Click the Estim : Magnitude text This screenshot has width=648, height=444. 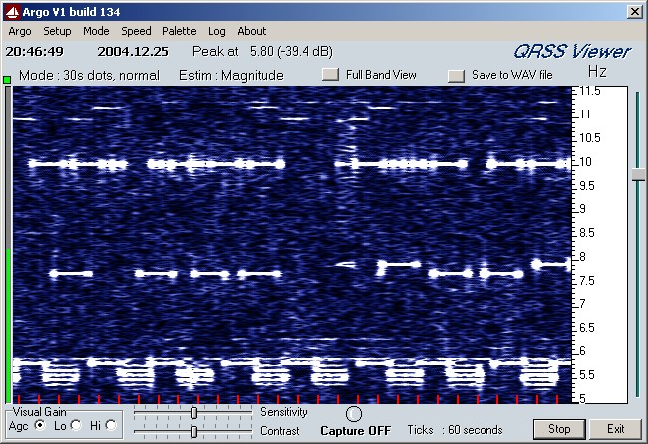click(231, 75)
